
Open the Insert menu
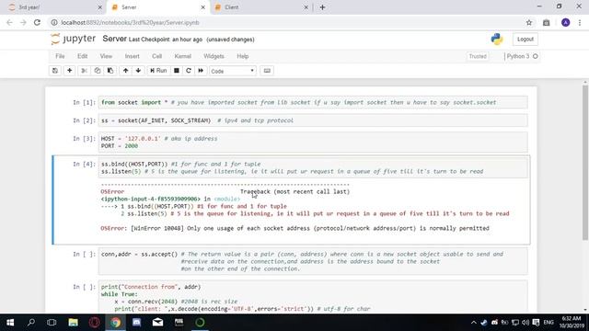pyautogui.click(x=132, y=56)
